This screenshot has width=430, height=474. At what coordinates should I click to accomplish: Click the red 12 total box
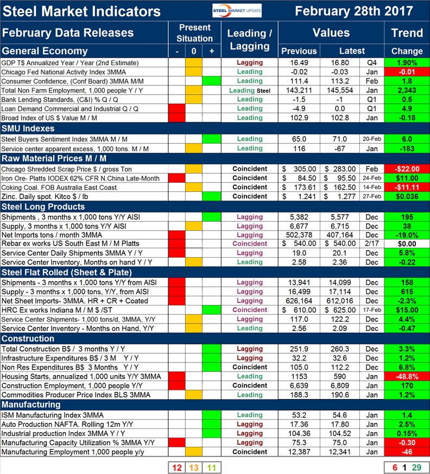[177, 466]
